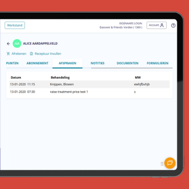Click the drag handle dots beside the chat button
This screenshot has width=189, height=189.
[x=162, y=164]
